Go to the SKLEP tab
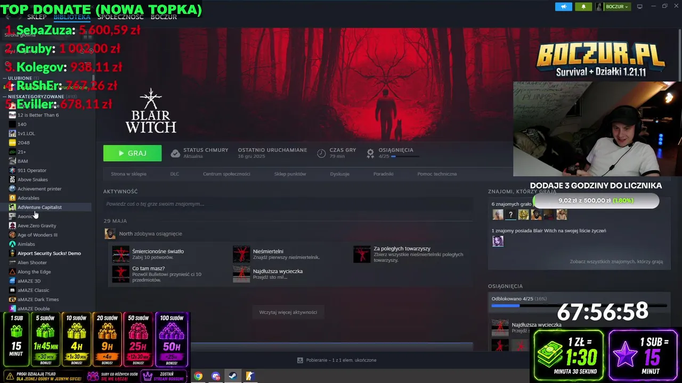The width and height of the screenshot is (682, 383). point(37,17)
